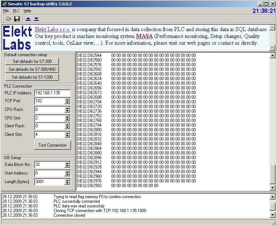Increase Client Rack with up spinner

[67, 124]
